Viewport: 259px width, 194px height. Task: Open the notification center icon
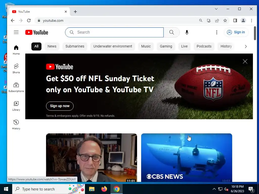click(x=251, y=189)
